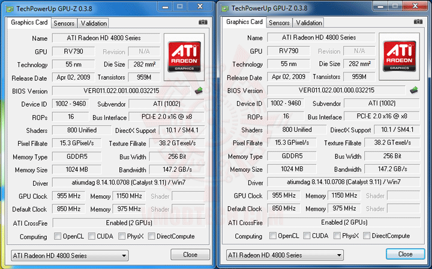Toggle PhysX checkbox in right window

pos(337,235)
